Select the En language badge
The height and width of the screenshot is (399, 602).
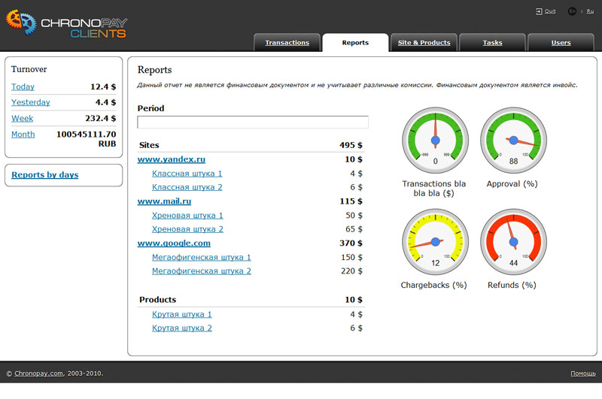tap(573, 11)
